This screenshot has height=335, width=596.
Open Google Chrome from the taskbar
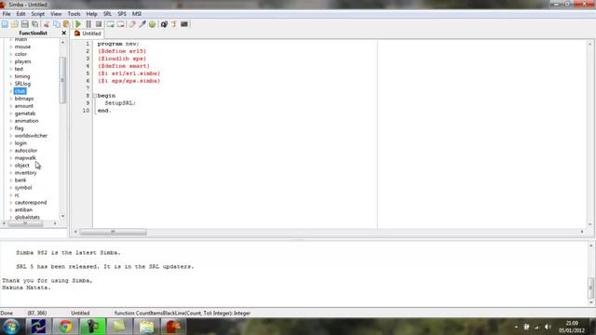[x=65, y=327]
